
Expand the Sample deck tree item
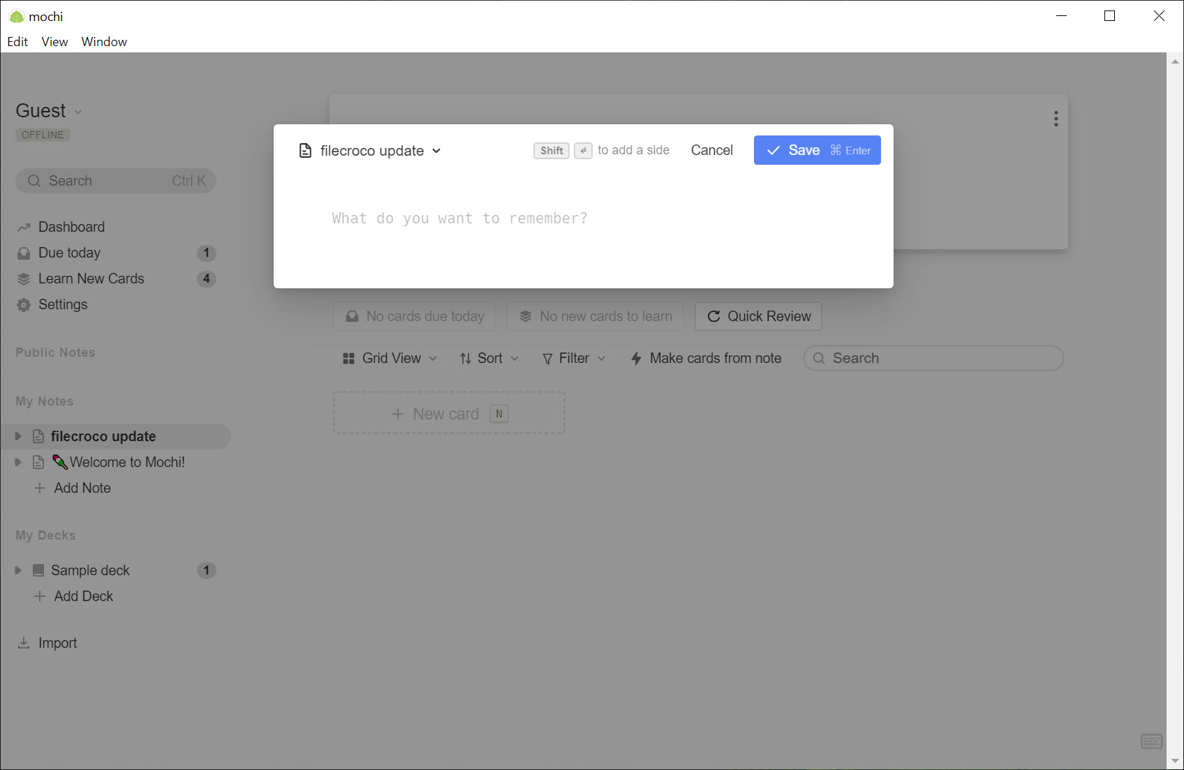click(18, 570)
